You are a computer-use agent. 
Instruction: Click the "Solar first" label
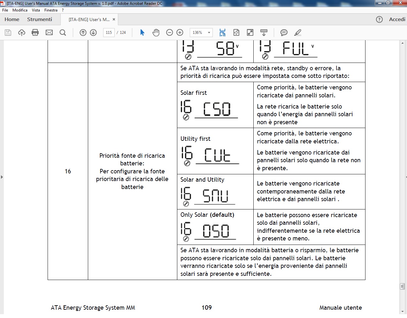(x=194, y=93)
